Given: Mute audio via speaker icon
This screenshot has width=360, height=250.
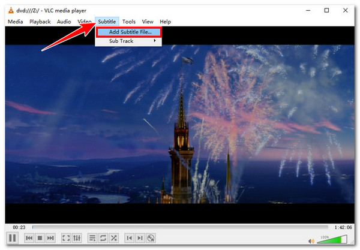Looking at the screenshot, I should pos(311,241).
